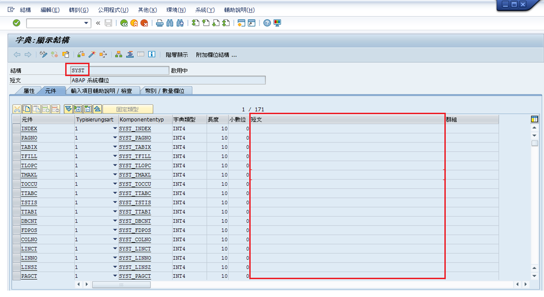Viewport: 544px width, 297px height.
Task: Click the Create New Session icon
Action: coord(241,23)
